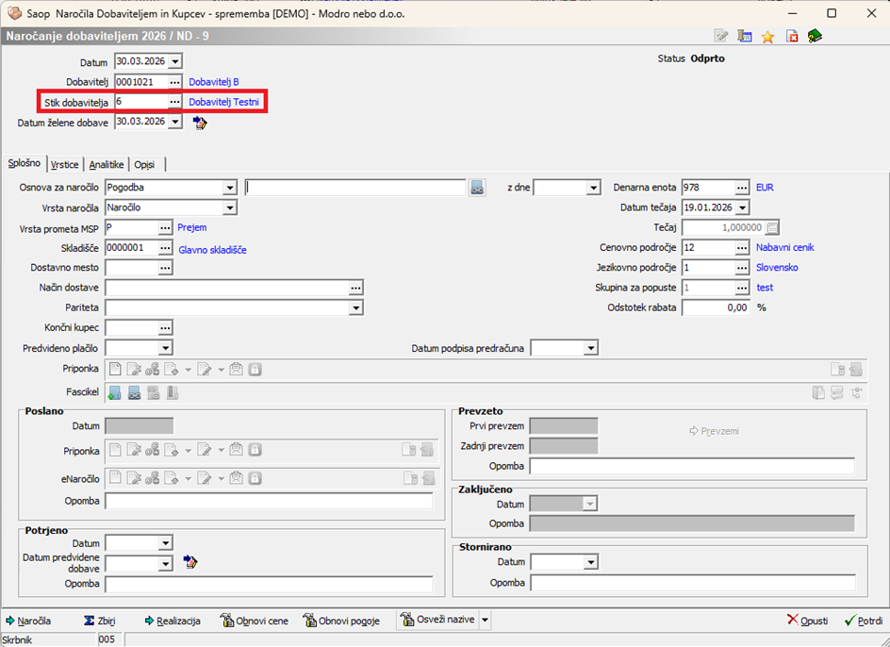Open the scroll-and-table icon in header
890x647 pixels.
(744, 37)
